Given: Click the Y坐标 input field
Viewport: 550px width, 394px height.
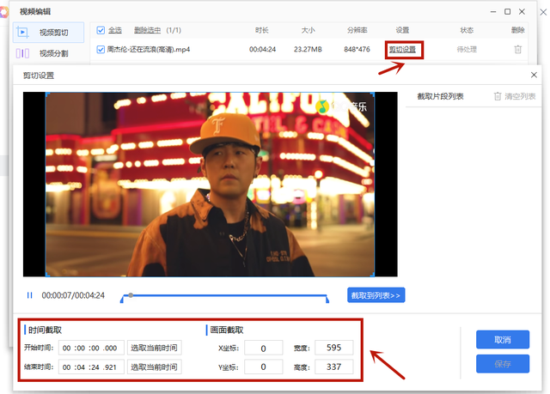Looking at the screenshot, I should [x=264, y=367].
